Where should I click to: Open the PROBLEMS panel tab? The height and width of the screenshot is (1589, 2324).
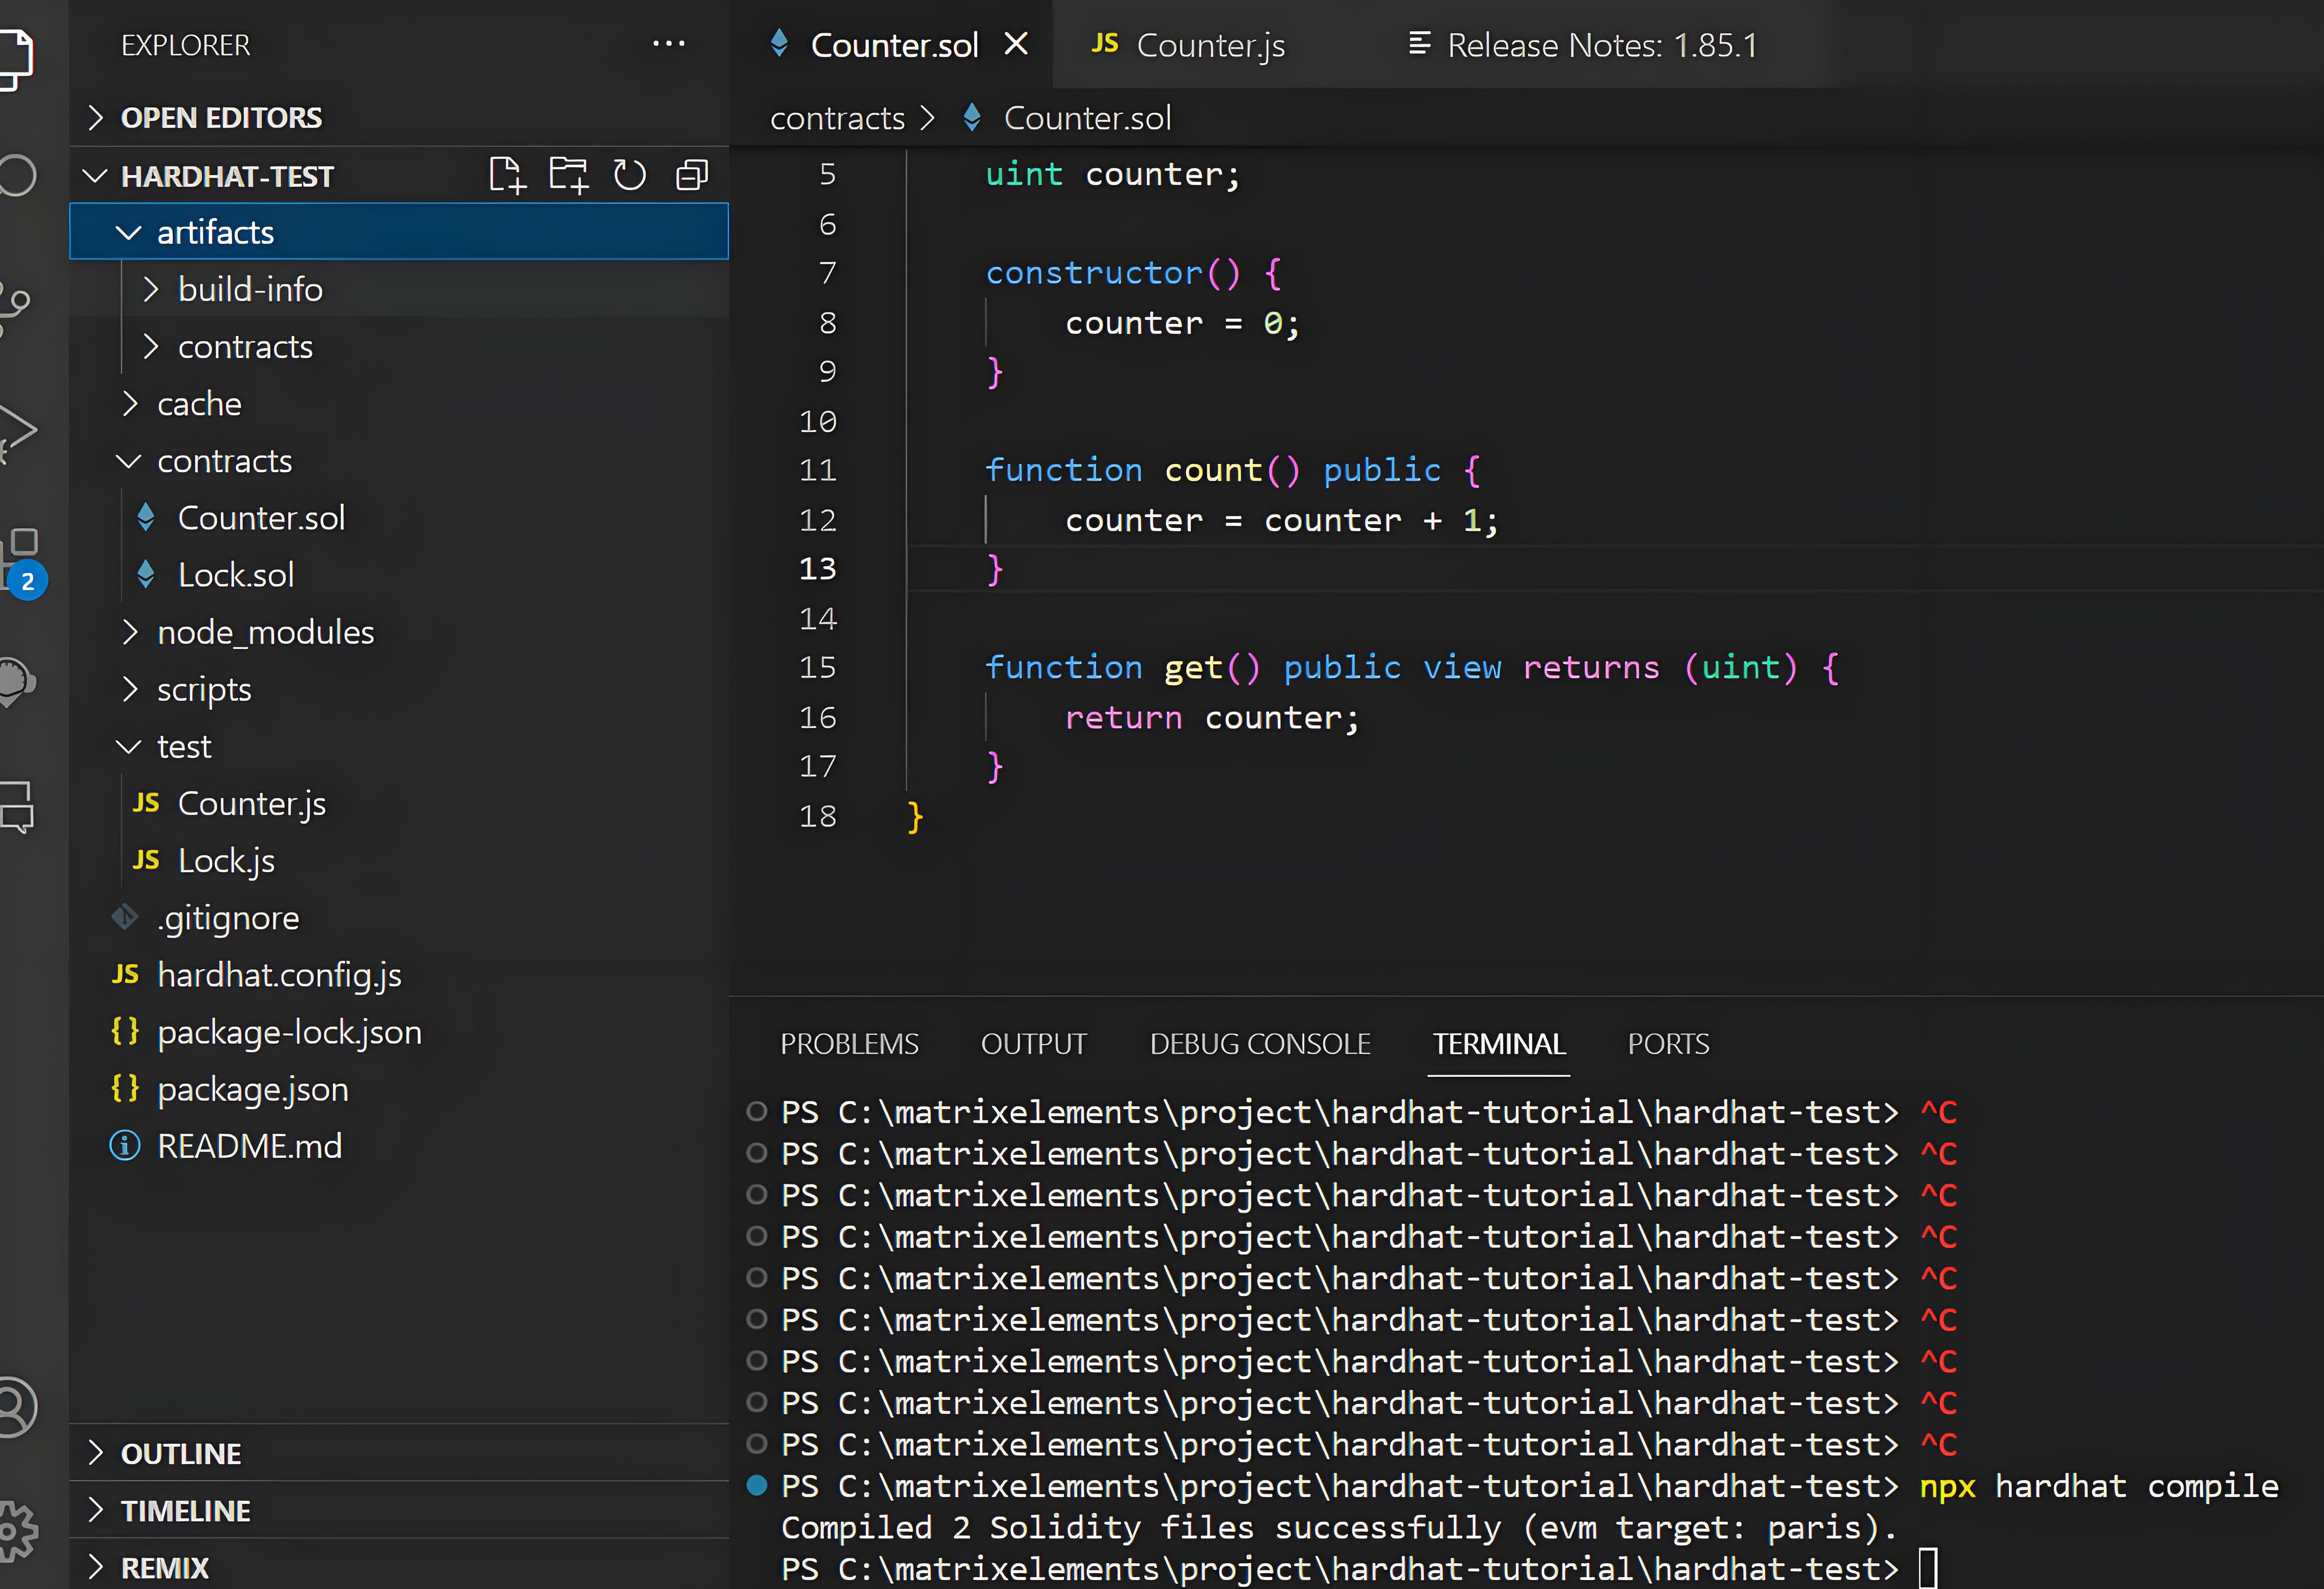coord(849,1044)
